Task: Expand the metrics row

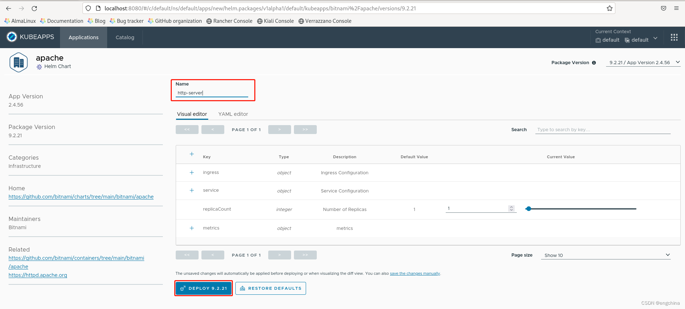Action: (192, 228)
